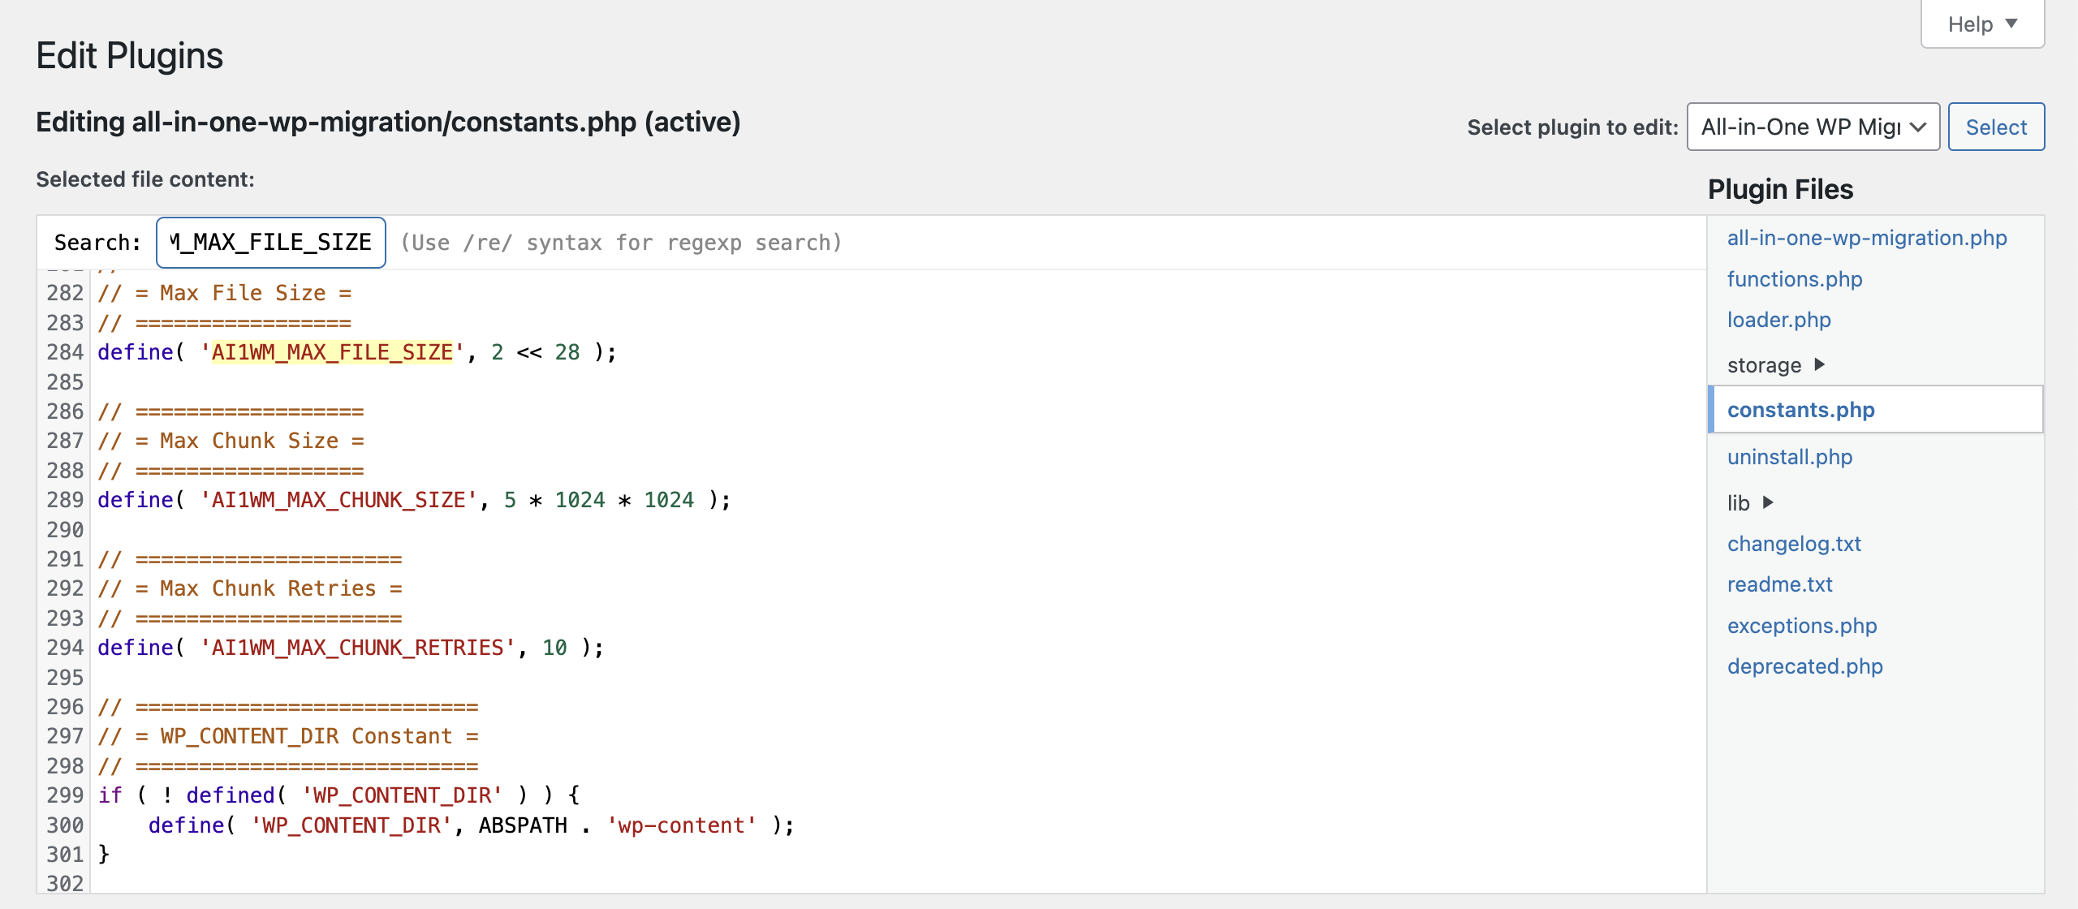
Task: Open functions.php in the editor
Action: click(x=1794, y=278)
